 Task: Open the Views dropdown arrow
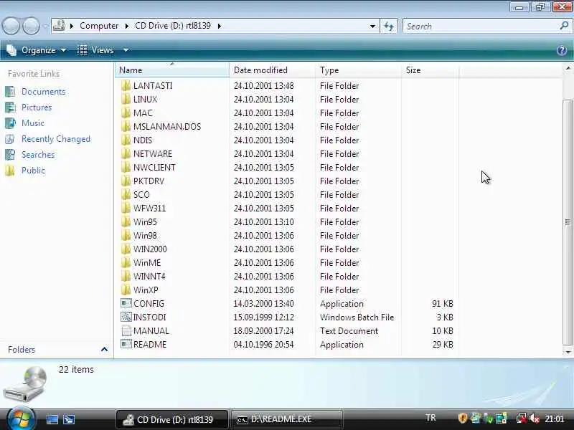126,50
